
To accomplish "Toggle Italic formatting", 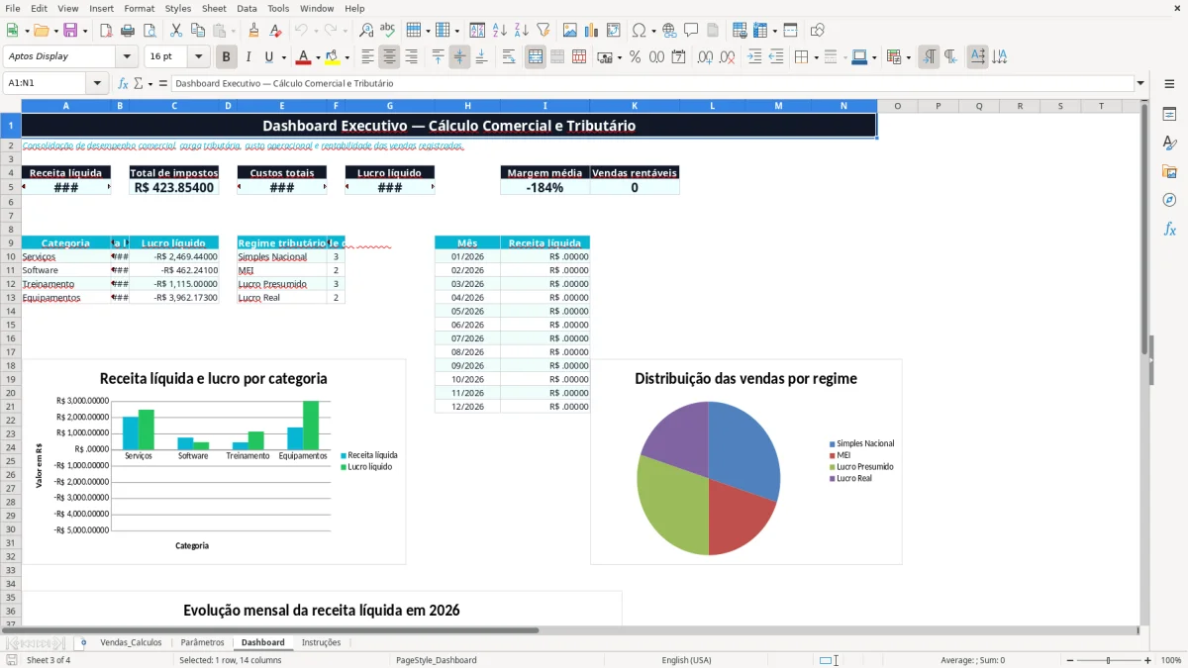I will (x=247, y=57).
